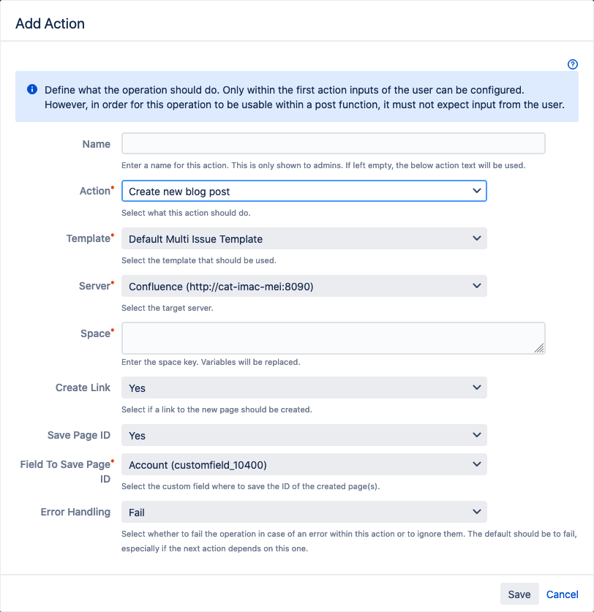
Task: Expand the Create Link dropdown
Action: (x=304, y=388)
